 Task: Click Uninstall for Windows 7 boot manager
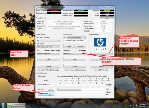[x=48, y=66]
